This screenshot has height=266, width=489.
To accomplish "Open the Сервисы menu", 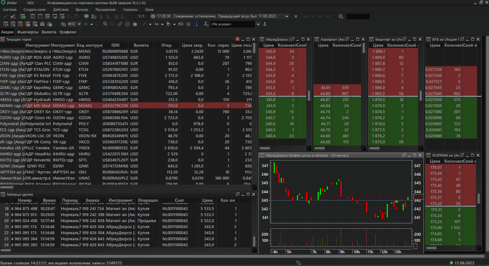I will 130,9.
